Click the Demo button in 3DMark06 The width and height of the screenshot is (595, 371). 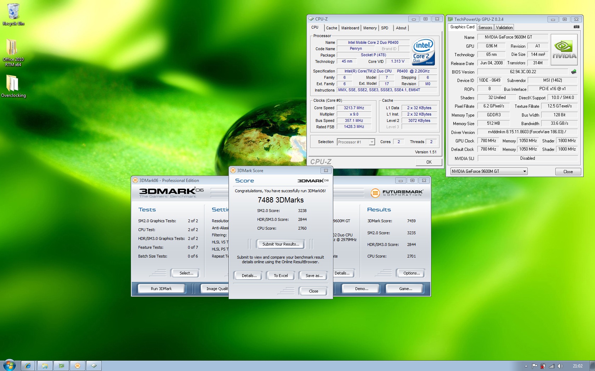click(362, 289)
